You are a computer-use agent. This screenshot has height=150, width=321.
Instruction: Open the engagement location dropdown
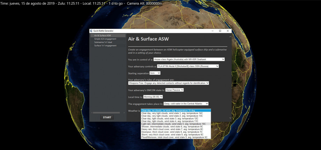(x=186, y=104)
